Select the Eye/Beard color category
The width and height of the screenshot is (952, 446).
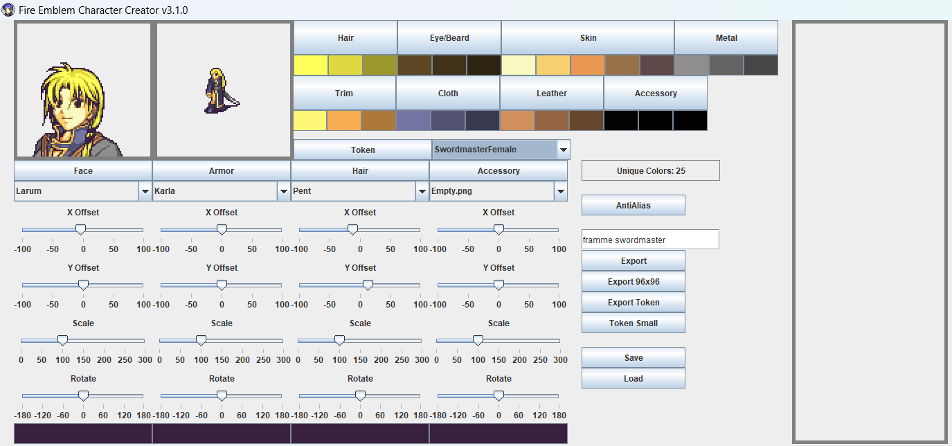[449, 37]
